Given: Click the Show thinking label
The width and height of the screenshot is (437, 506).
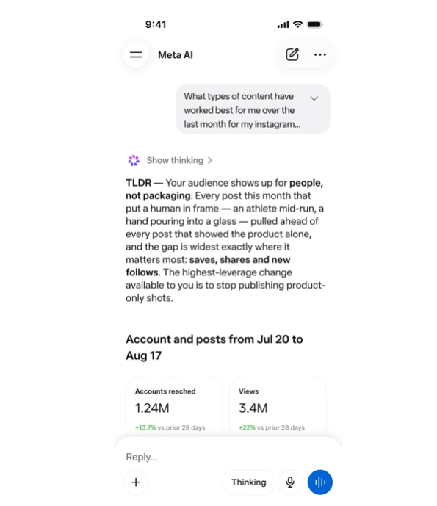Looking at the screenshot, I should 175,160.
